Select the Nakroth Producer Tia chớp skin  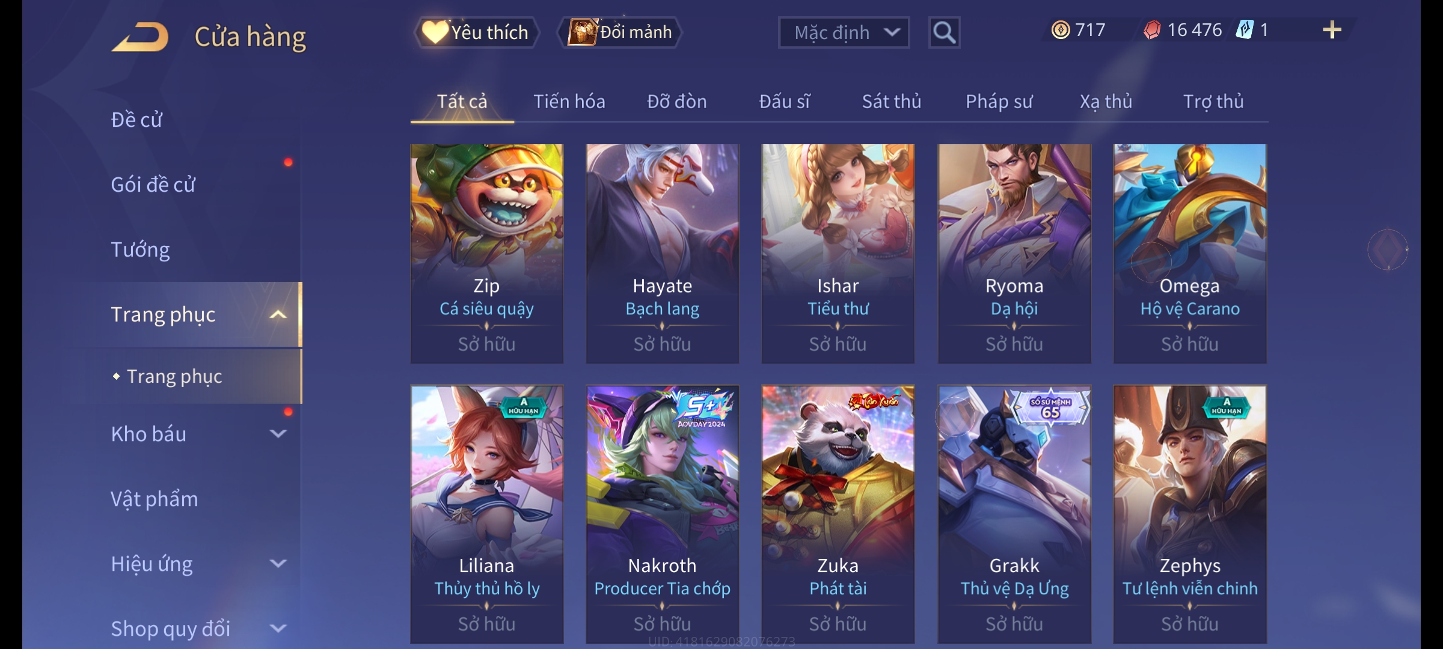[x=663, y=514]
